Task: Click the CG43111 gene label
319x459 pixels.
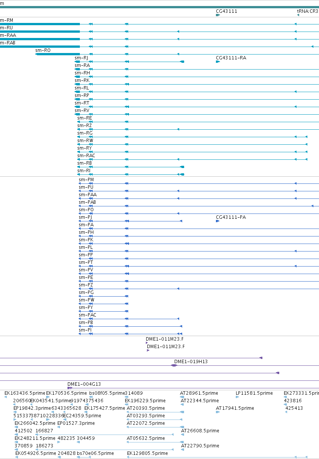Action: tap(226, 11)
